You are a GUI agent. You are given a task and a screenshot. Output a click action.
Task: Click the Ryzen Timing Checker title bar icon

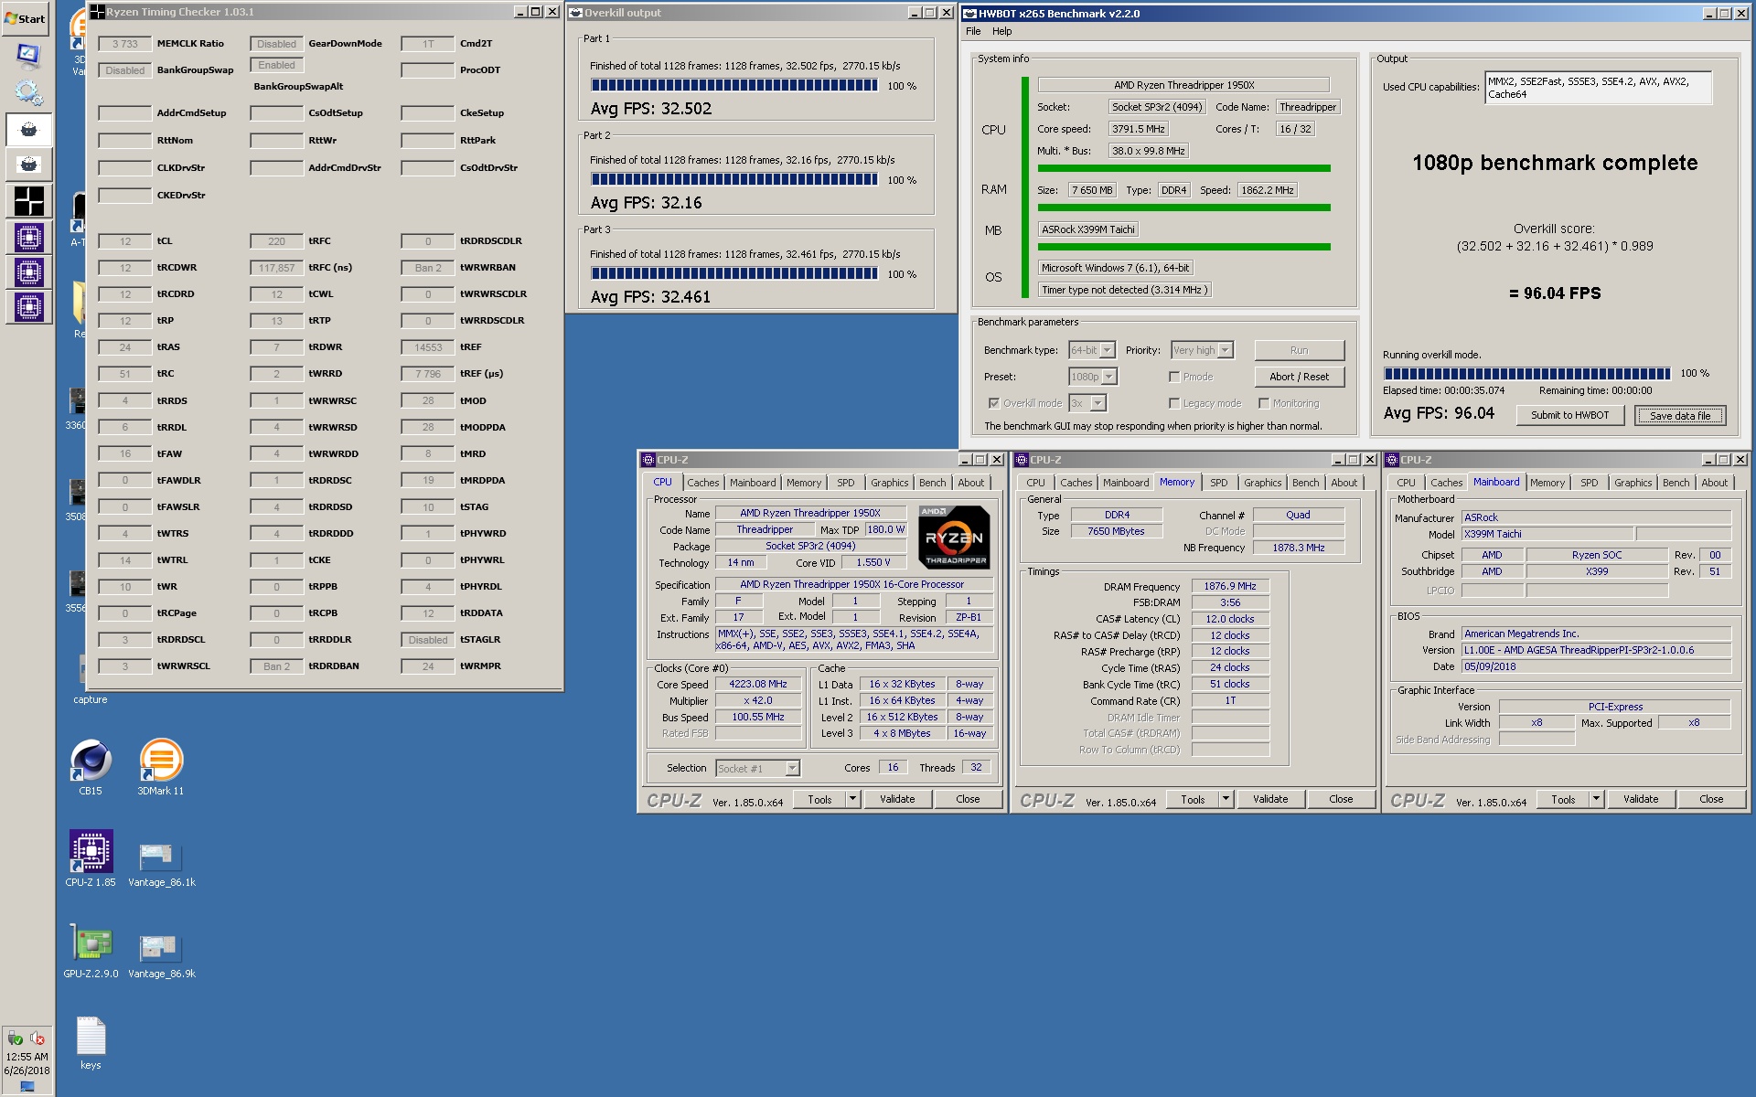point(98,12)
